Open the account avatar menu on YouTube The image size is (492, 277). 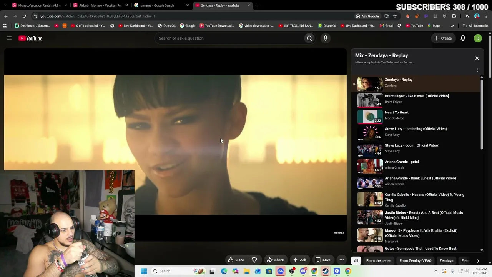point(478,38)
